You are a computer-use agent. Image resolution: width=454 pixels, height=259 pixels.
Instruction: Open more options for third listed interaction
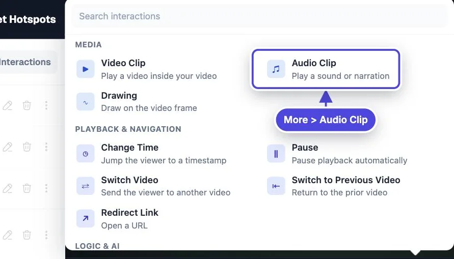[46, 188]
